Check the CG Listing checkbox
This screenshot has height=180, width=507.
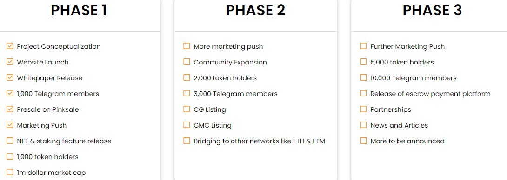187,109
